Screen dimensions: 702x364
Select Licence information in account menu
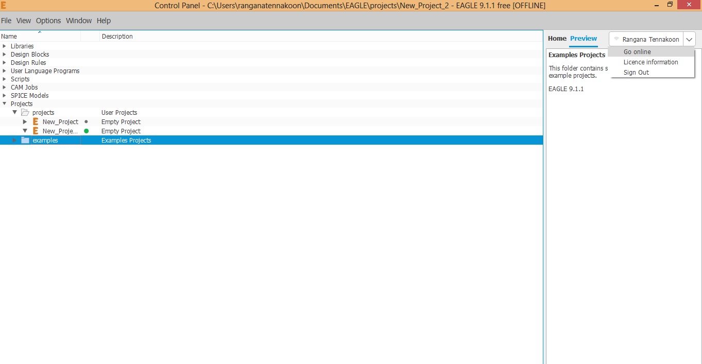click(652, 62)
